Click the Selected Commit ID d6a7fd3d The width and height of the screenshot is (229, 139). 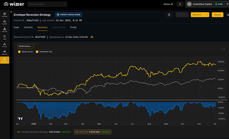[x=40, y=37]
